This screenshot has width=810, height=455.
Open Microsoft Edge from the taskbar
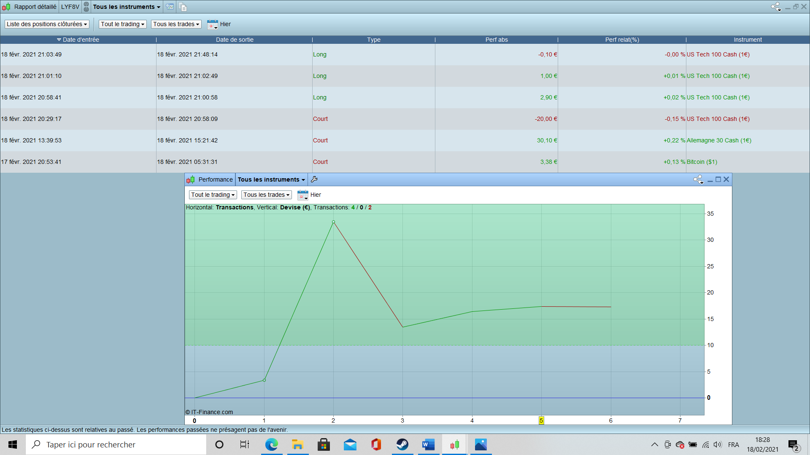(272, 444)
